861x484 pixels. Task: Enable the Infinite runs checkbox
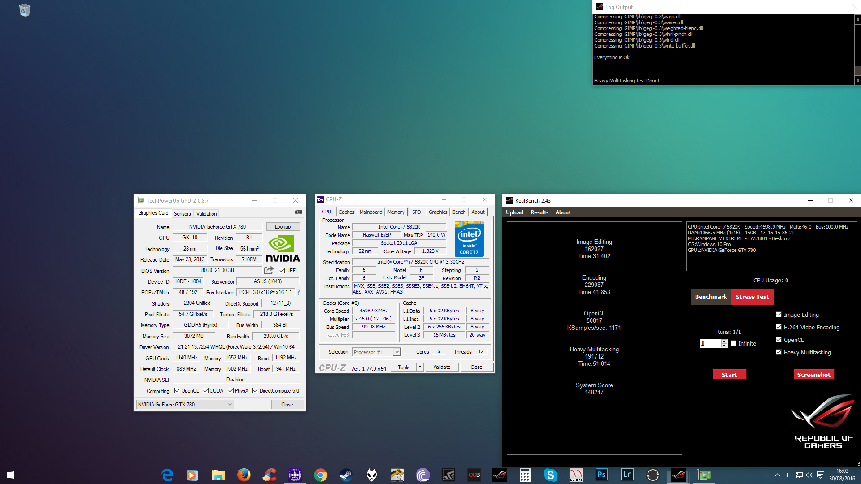pos(734,343)
